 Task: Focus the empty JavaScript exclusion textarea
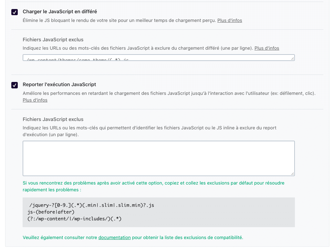(x=158, y=158)
